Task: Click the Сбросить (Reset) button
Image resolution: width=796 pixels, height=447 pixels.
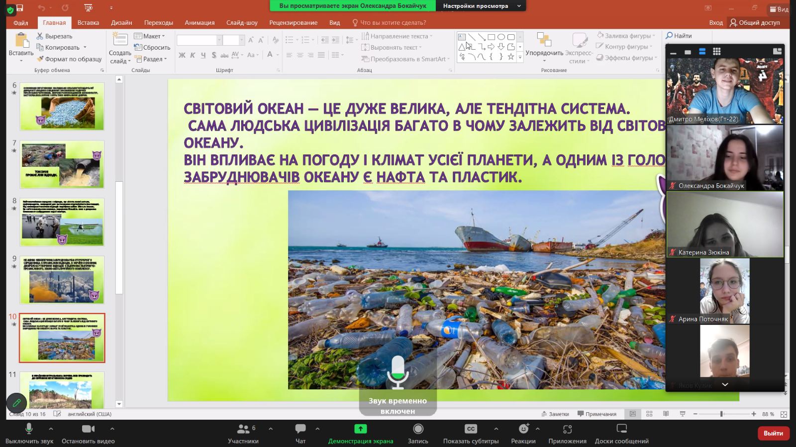Action: coord(152,48)
